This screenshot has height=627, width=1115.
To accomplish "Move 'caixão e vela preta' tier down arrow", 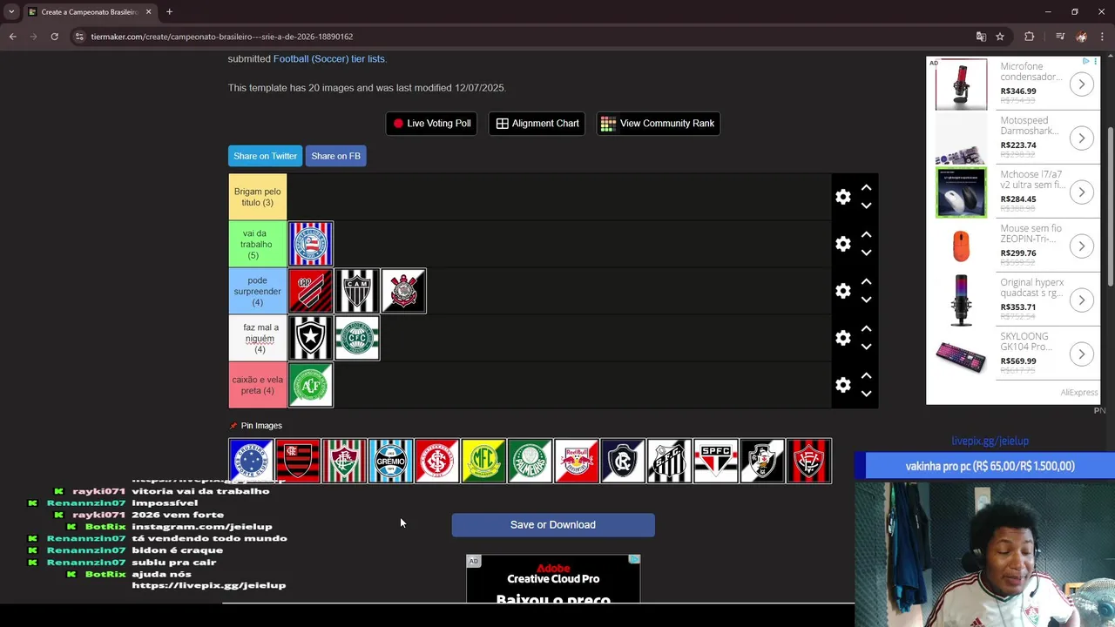I will tap(866, 394).
